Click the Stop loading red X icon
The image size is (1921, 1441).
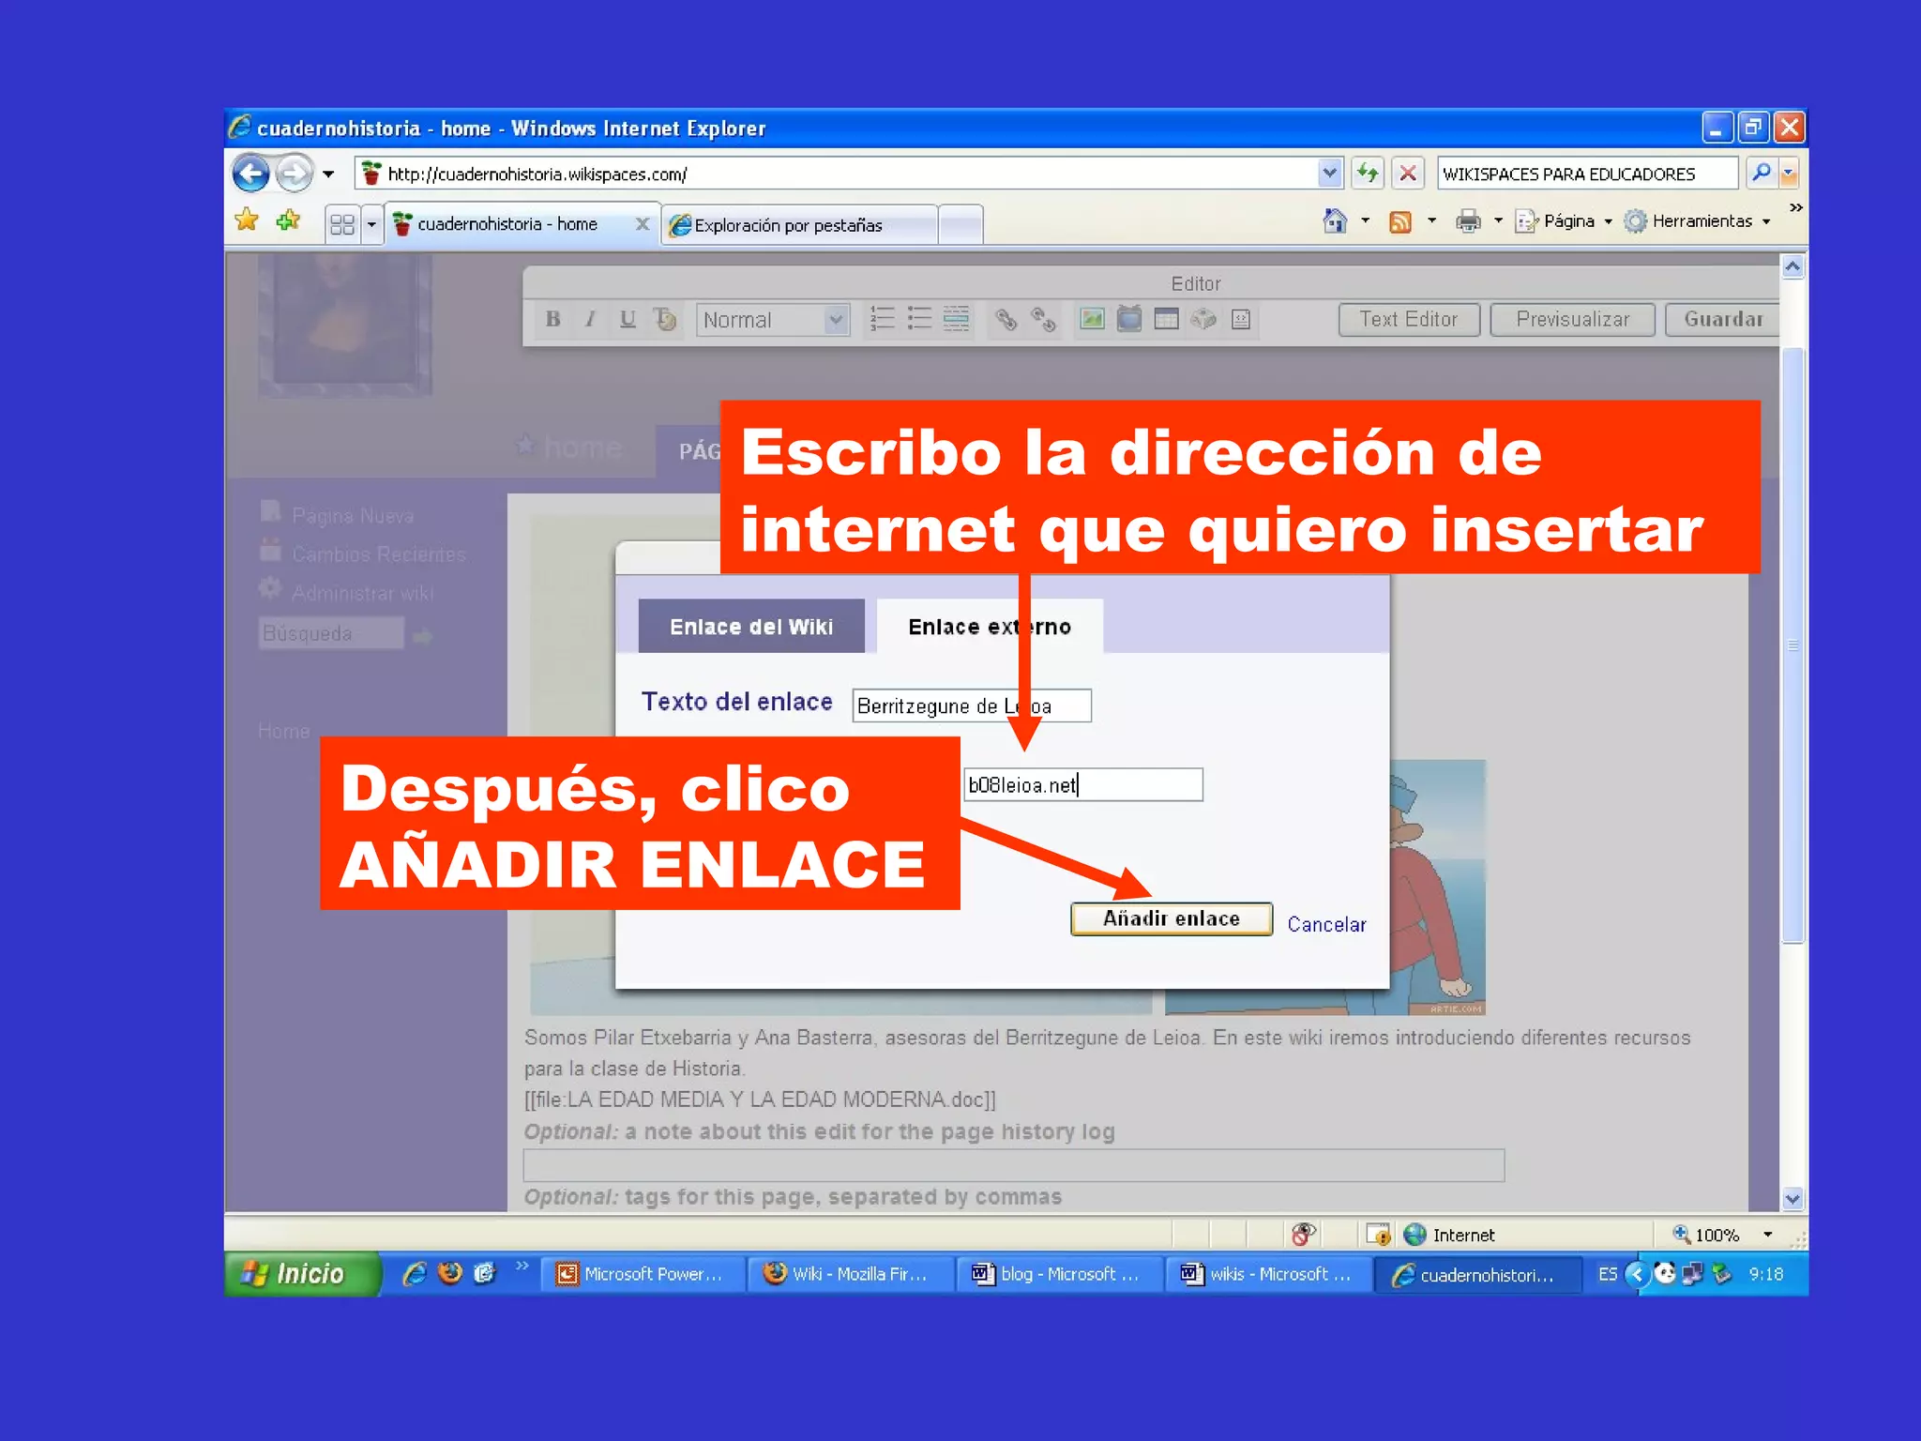tap(1407, 174)
